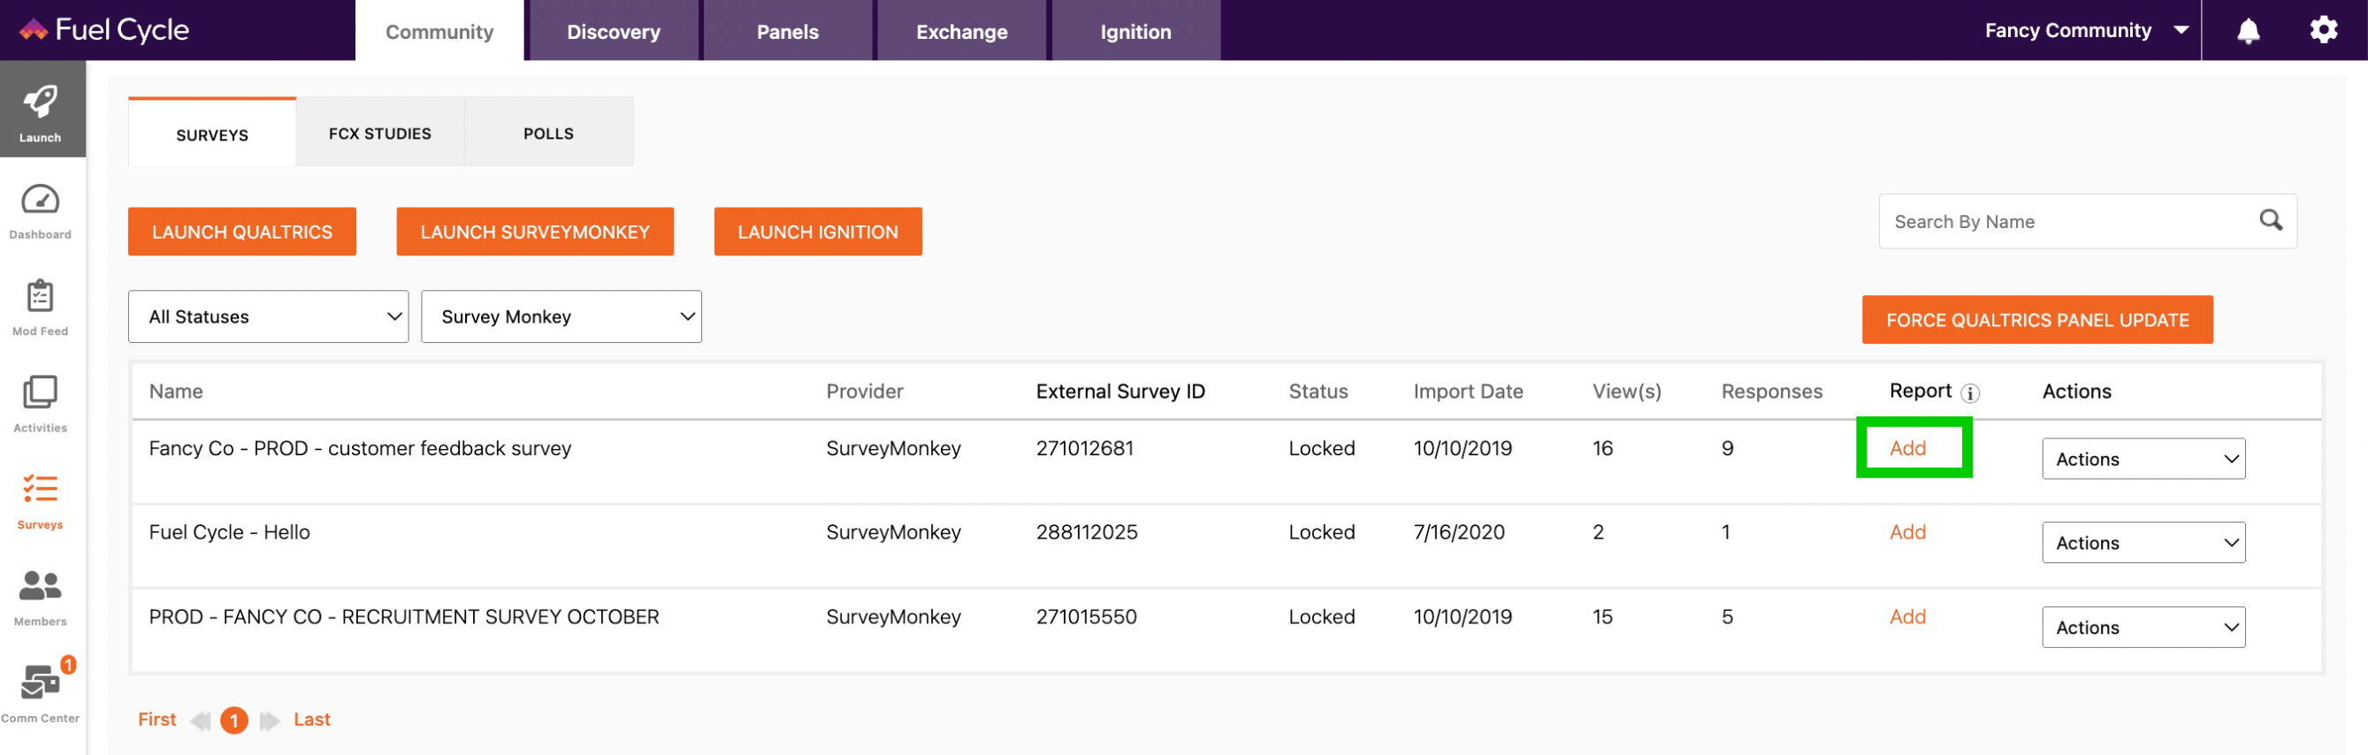This screenshot has height=755, width=2368.
Task: Open the Launch sidebar icon
Action: tap(42, 110)
